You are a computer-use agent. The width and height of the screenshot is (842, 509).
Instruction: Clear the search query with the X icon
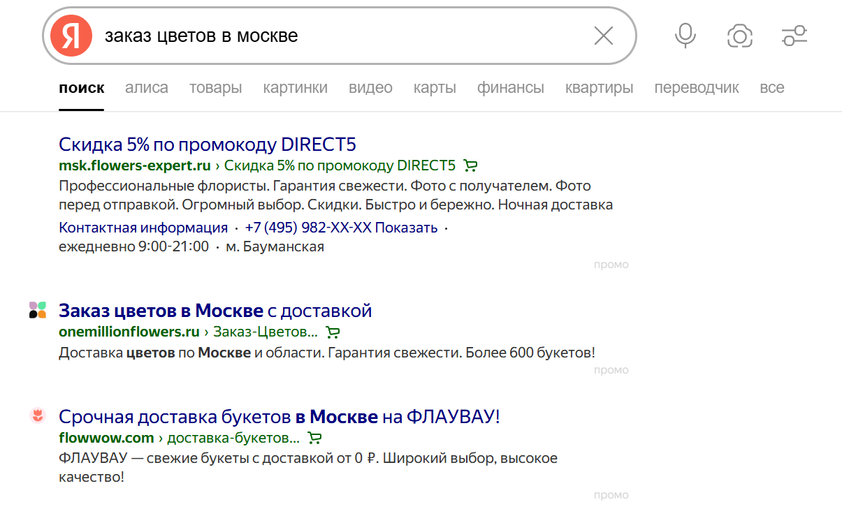pos(603,36)
